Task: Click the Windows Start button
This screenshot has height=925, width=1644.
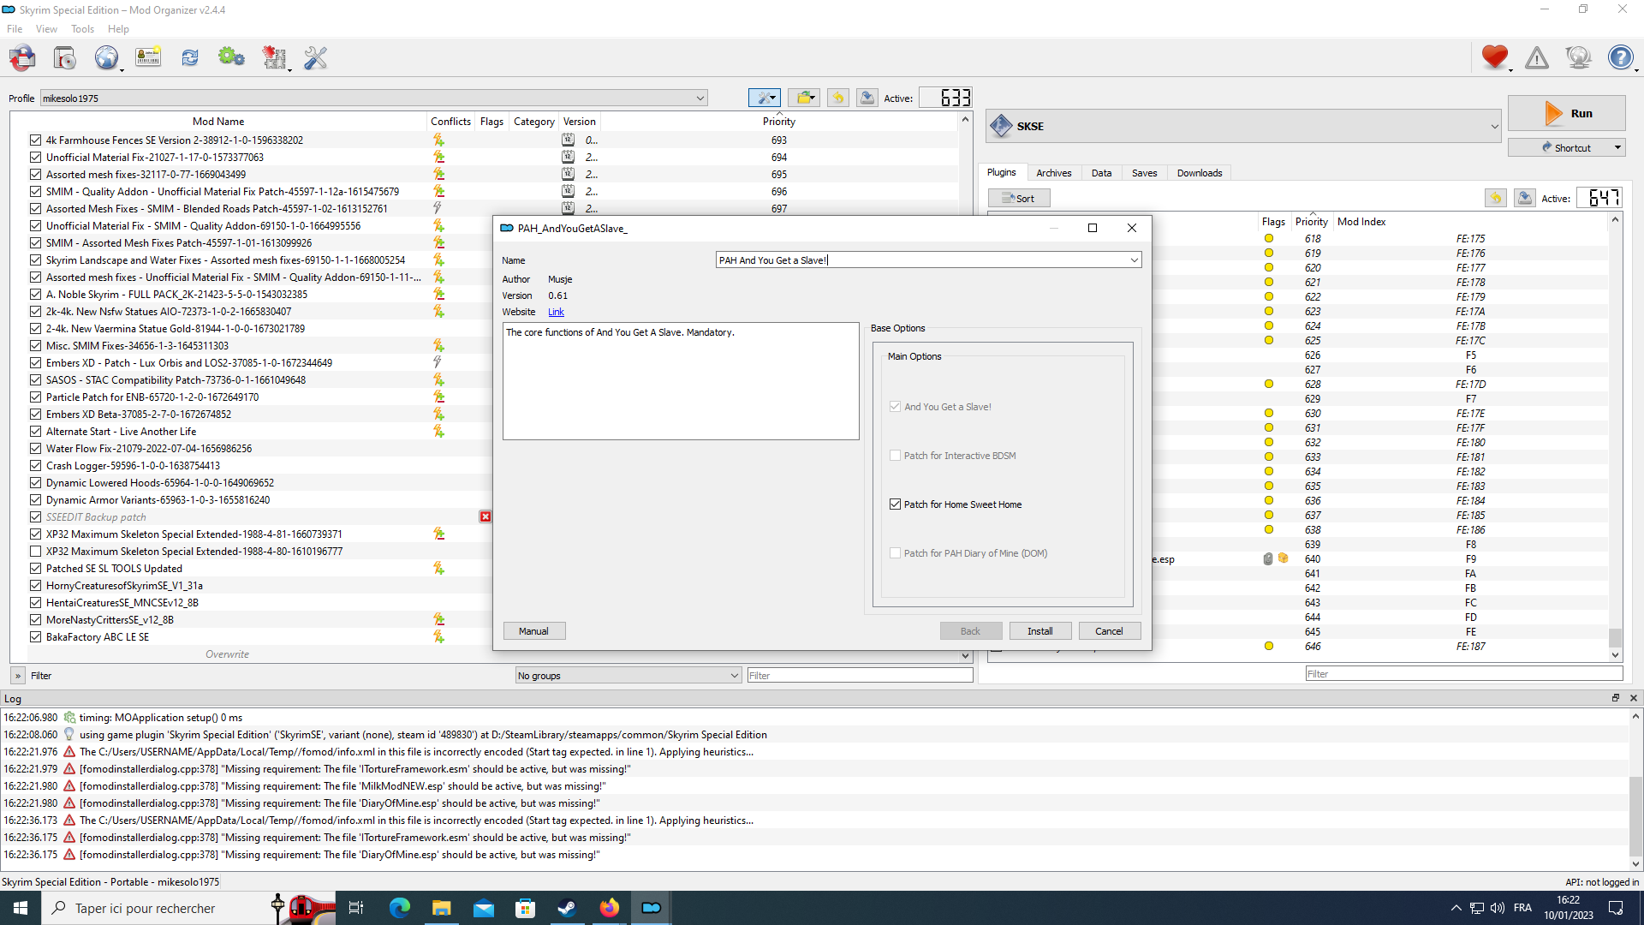Action: [x=21, y=908]
